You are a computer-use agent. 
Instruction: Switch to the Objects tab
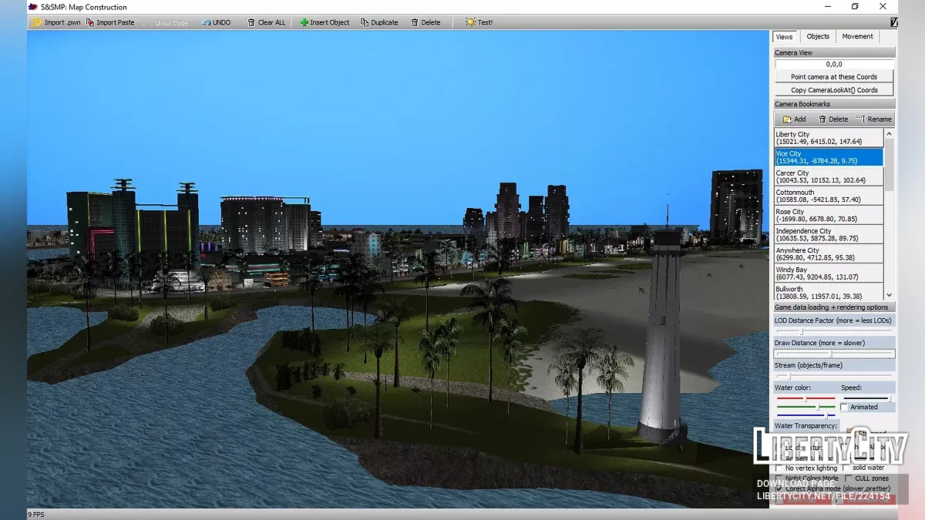(818, 36)
